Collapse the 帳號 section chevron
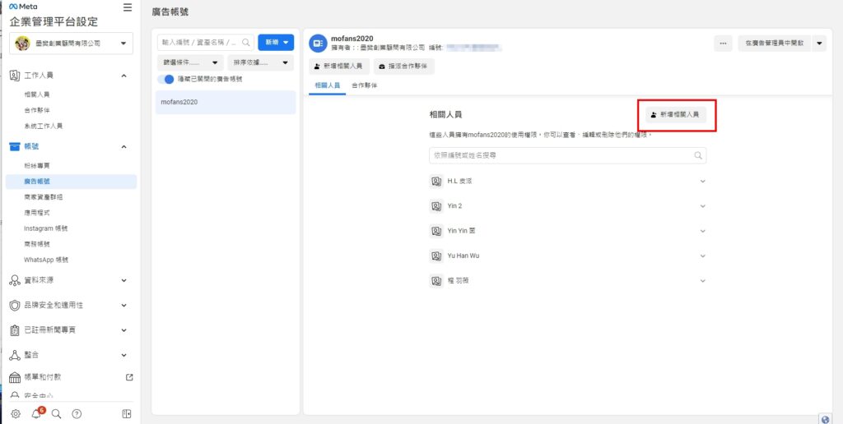The height and width of the screenshot is (424, 843). [x=123, y=146]
